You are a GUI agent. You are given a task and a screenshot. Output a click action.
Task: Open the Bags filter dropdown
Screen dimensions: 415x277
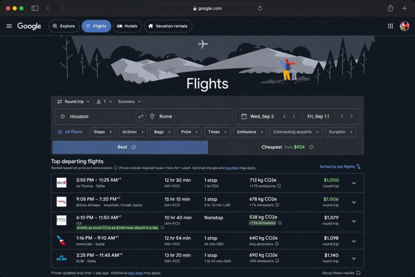pyautogui.click(x=162, y=132)
